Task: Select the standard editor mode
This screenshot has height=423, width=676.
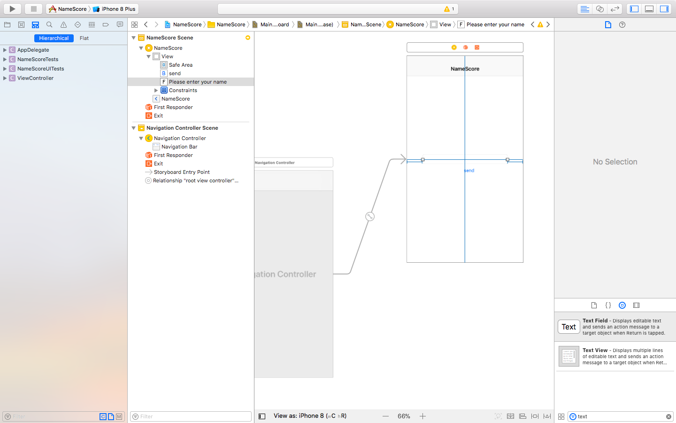Action: tap(584, 8)
